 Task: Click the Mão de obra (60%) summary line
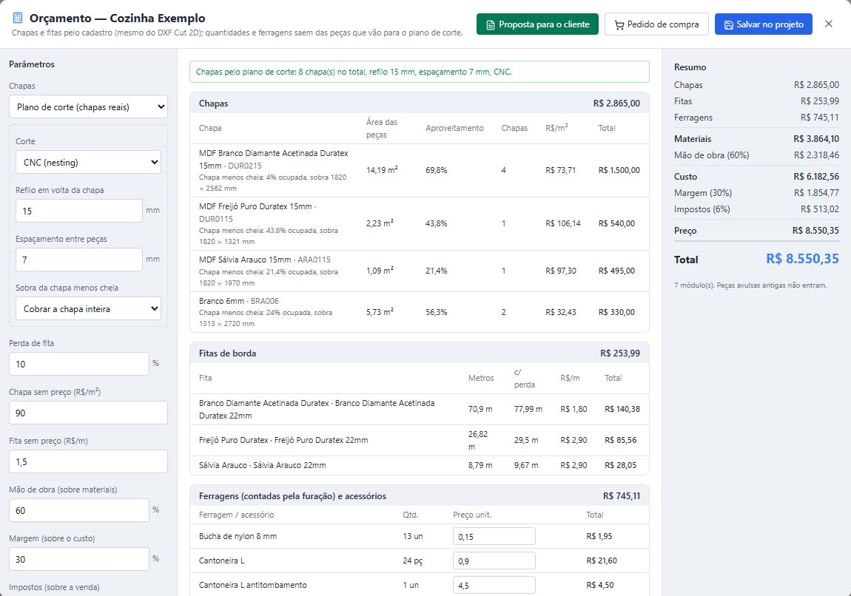[756, 155]
